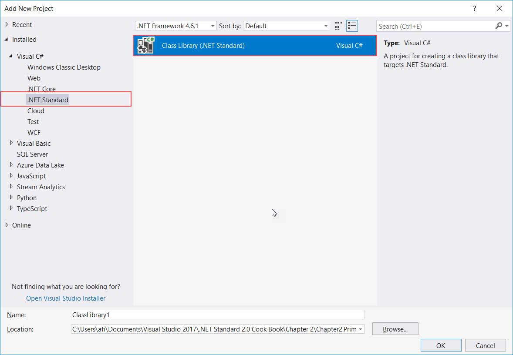
Task: Select the Test category
Action: coord(33,122)
